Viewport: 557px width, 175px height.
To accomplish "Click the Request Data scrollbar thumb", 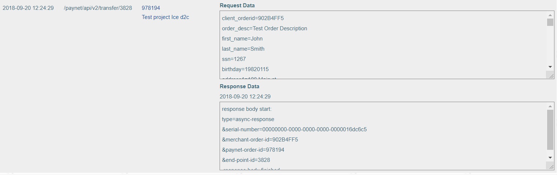I will pos(550,22).
